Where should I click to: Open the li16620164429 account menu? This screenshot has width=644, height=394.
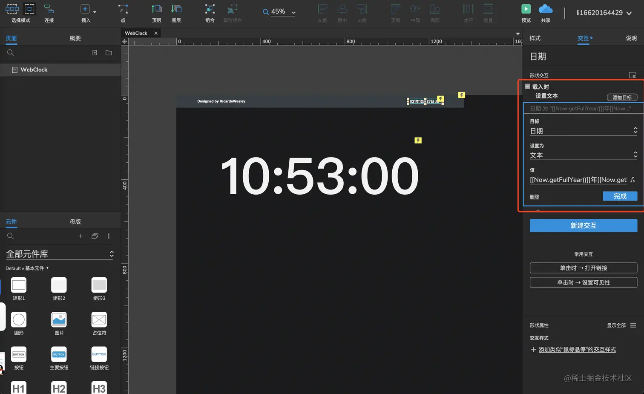coord(604,13)
